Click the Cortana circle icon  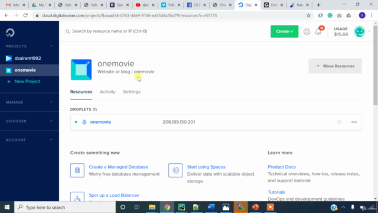click(x=123, y=207)
